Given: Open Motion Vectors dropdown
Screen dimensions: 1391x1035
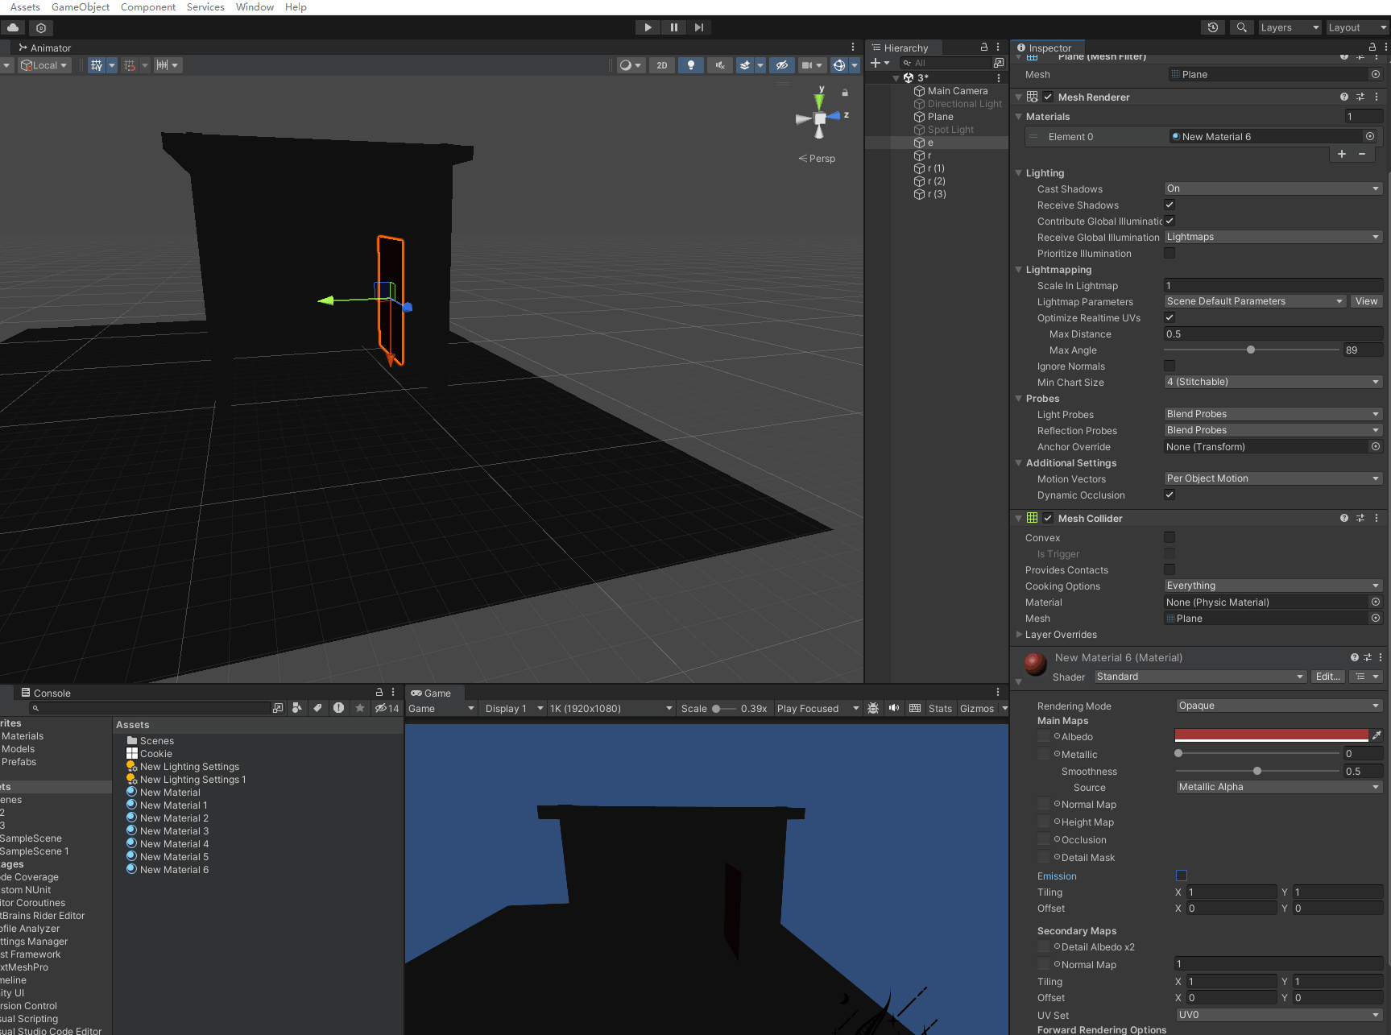Looking at the screenshot, I should (1273, 478).
